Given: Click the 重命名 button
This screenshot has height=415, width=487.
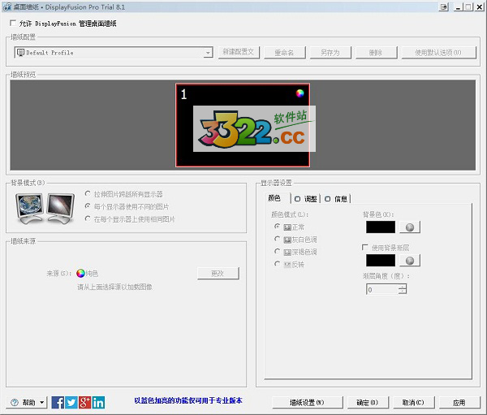Looking at the screenshot, I should point(285,53).
